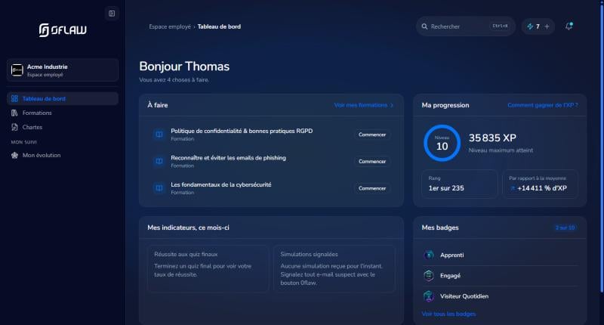Open Les fondamentaux de la cybersécurité title
Viewport: 604px width, 325px height.
pos(221,184)
